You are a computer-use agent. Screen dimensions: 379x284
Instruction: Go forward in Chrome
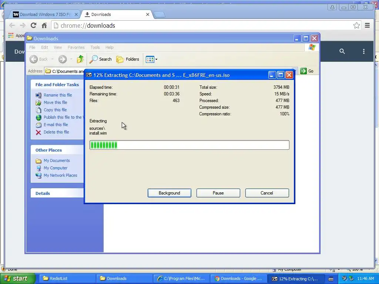click(x=23, y=26)
